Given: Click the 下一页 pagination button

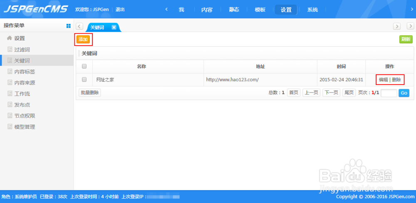Looking at the screenshot, I should point(332,93).
